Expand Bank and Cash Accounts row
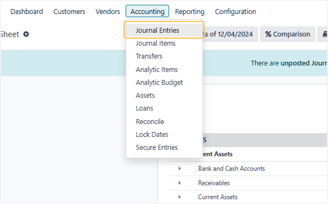This screenshot has height=204, width=328. click(180, 168)
